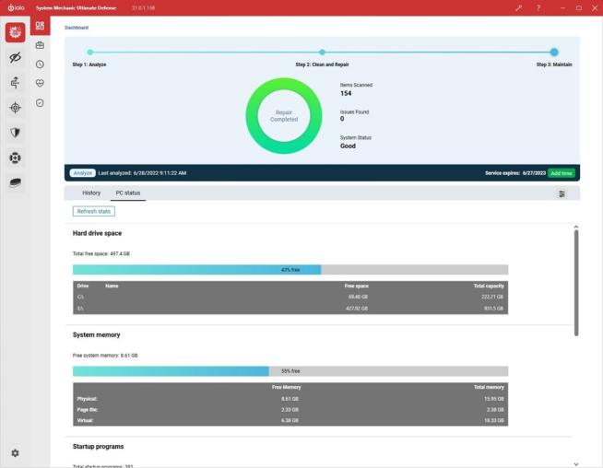Click the Step 2: Clean and Repair marker
This screenshot has width=603, height=468.
tap(323, 52)
